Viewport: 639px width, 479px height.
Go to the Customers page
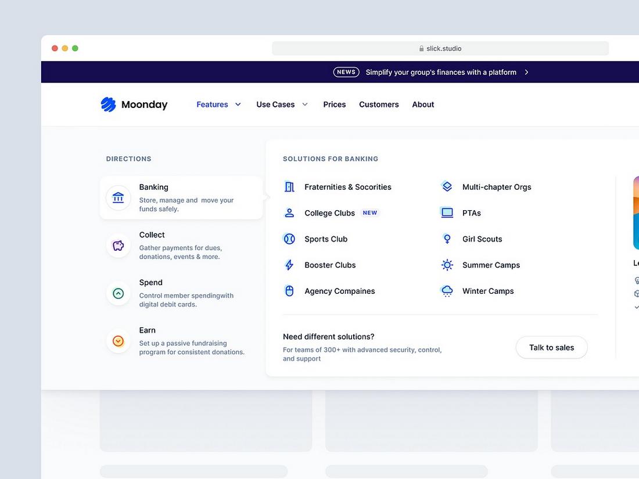click(x=379, y=105)
